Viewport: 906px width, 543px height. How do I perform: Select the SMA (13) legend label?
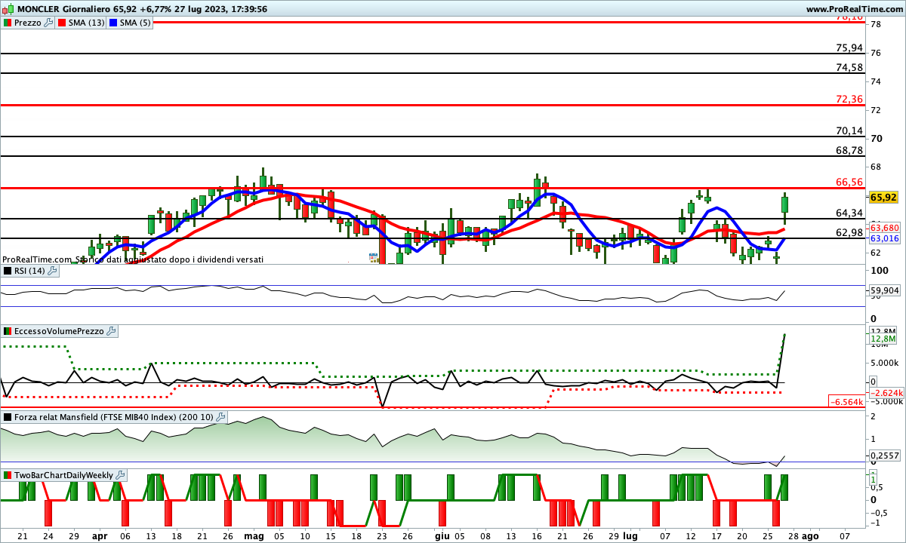(x=86, y=23)
